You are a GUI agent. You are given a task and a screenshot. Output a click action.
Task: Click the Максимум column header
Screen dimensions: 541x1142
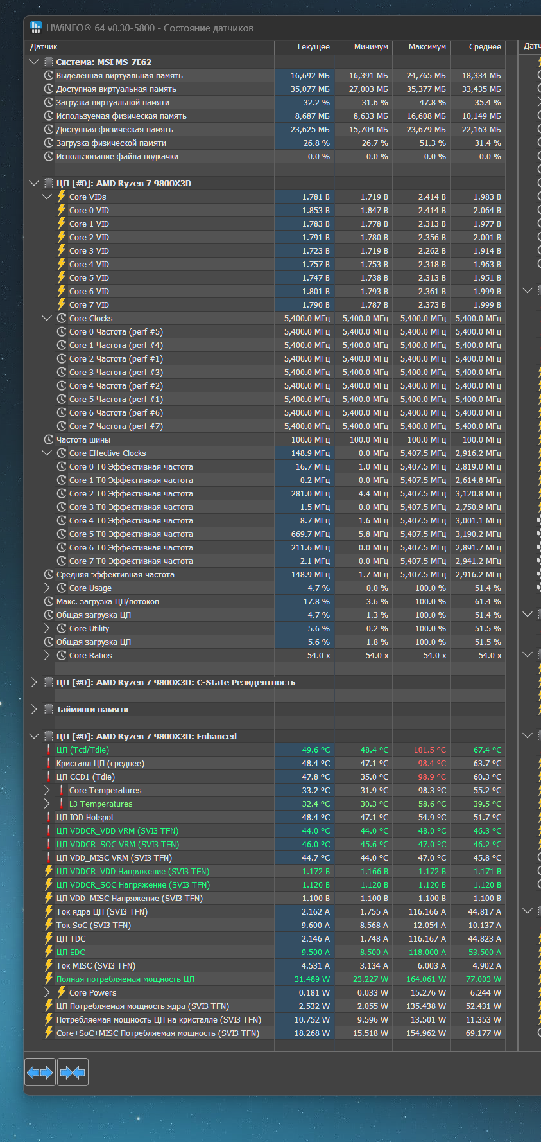click(427, 47)
